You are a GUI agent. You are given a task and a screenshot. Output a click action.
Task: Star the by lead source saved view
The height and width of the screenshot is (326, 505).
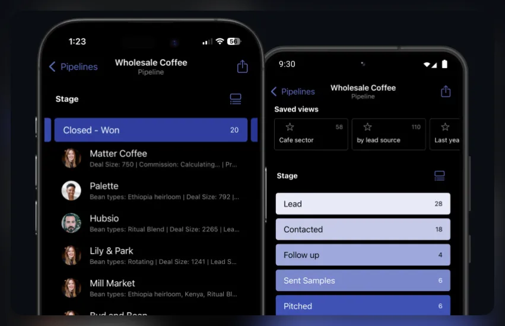click(x=367, y=127)
